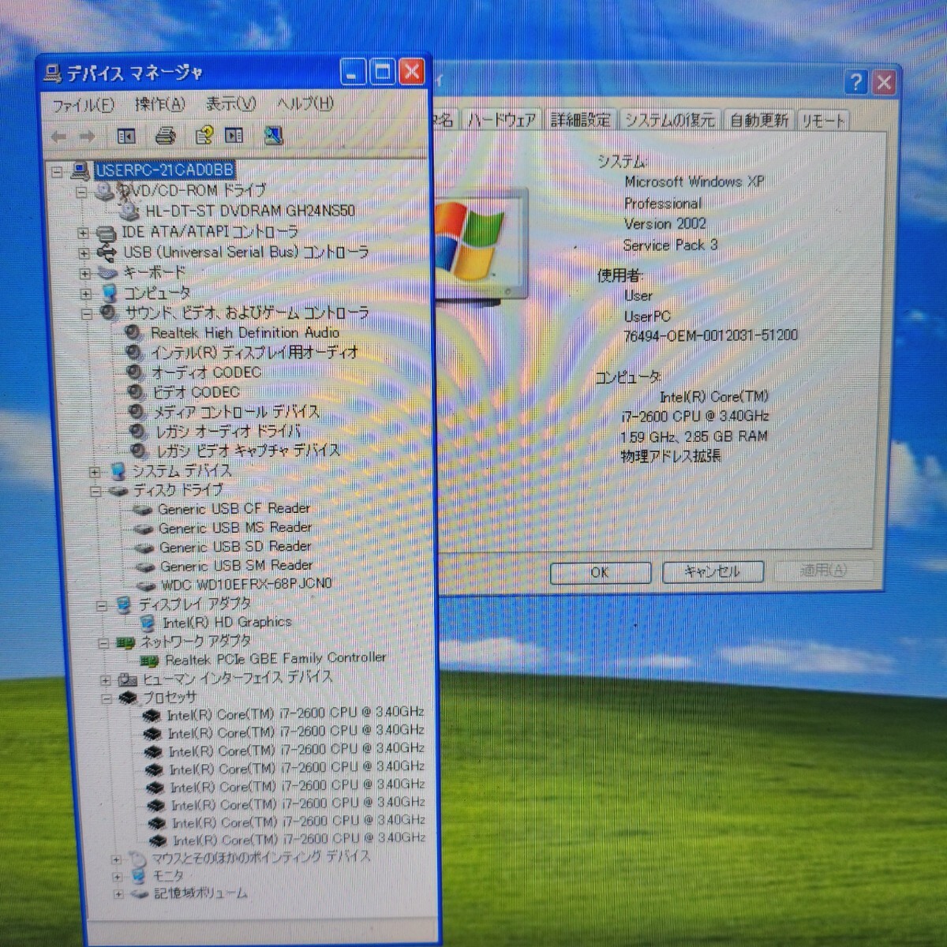Select the first Intel Core i7-2600 processor entry
The width and height of the screenshot is (947, 947).
pos(295,713)
